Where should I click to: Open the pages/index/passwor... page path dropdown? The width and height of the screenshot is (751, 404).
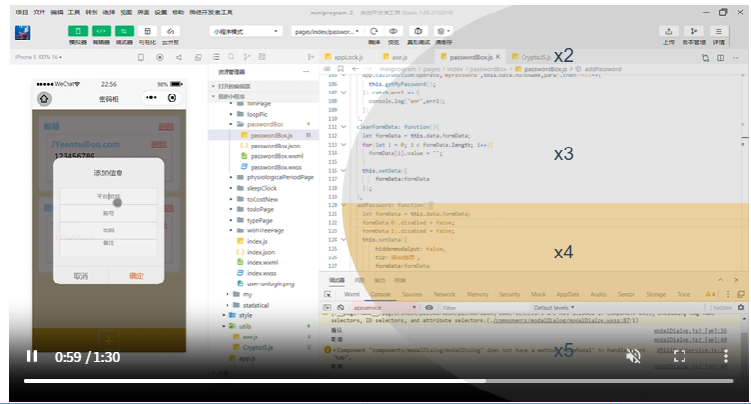pos(327,31)
